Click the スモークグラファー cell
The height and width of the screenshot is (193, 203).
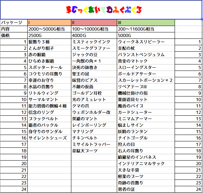click(x=94, y=48)
